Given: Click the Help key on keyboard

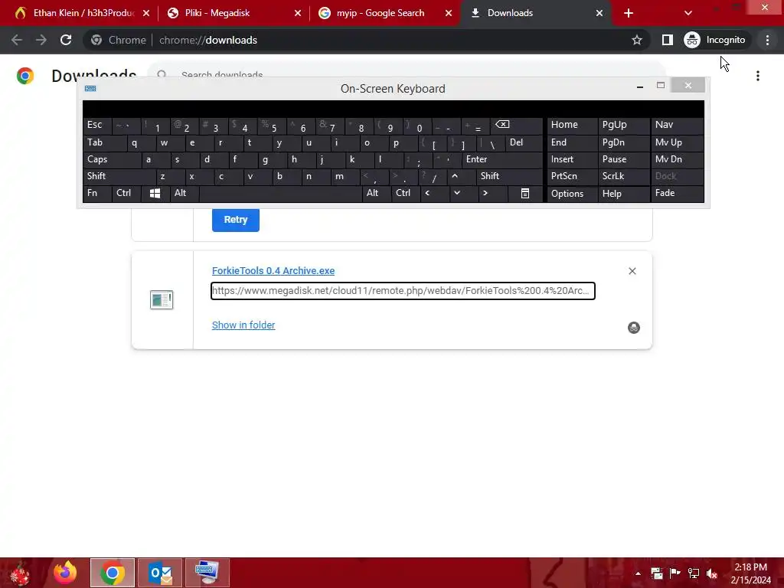Looking at the screenshot, I should pos(624,193).
